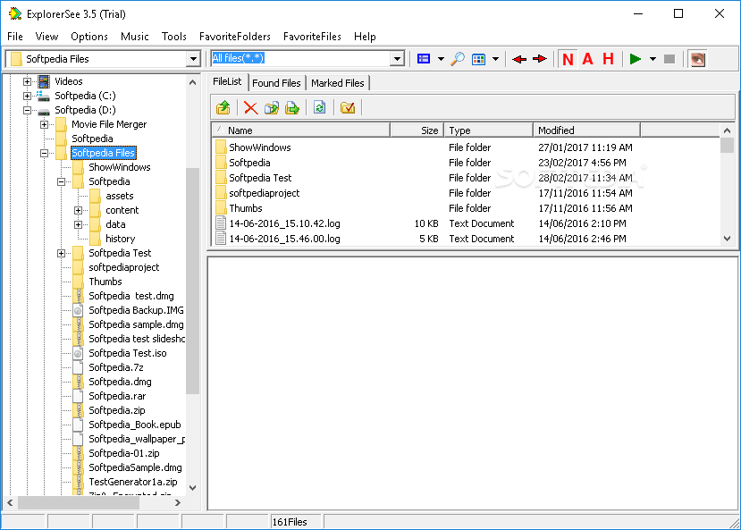The width and height of the screenshot is (741, 530).
Task: Click the file list scroll down arrow
Action: (728, 239)
